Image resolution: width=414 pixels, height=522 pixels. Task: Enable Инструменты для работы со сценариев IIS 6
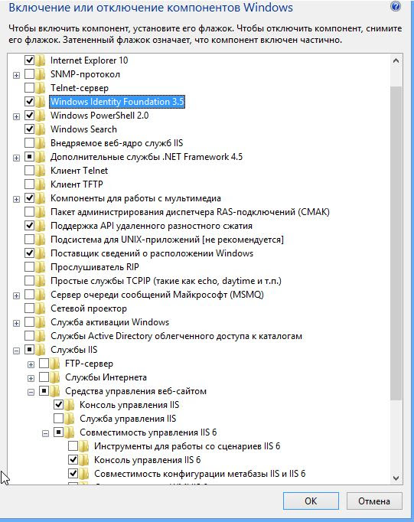coord(73,446)
